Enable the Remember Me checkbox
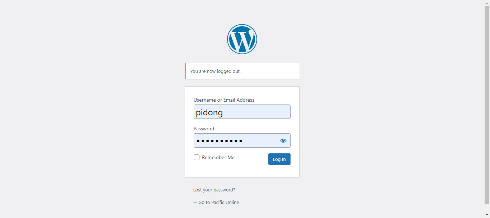Screen dimensions: 490x218 click(x=197, y=157)
